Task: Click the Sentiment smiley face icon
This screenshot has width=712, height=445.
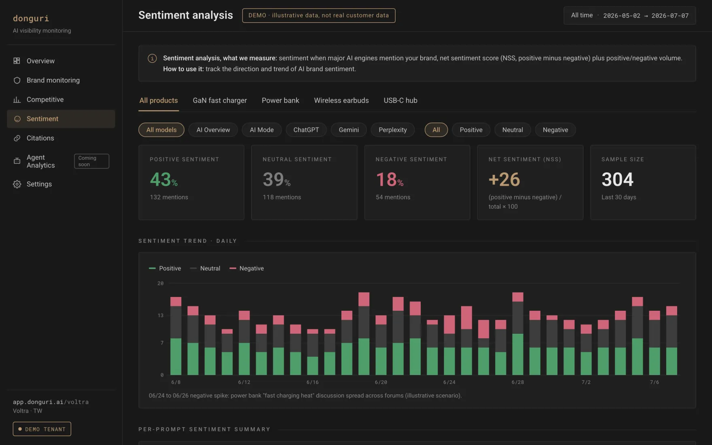Action: (x=17, y=119)
